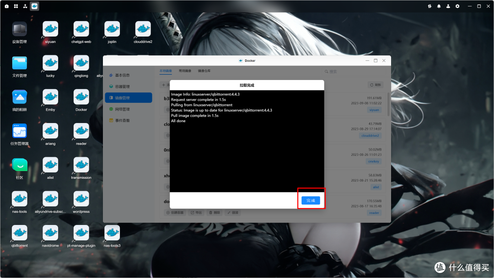Open the clouddrive2 desktop shortcut

tap(143, 32)
